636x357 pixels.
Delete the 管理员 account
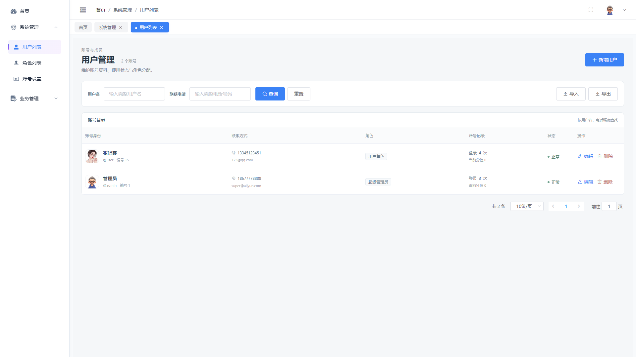point(605,182)
